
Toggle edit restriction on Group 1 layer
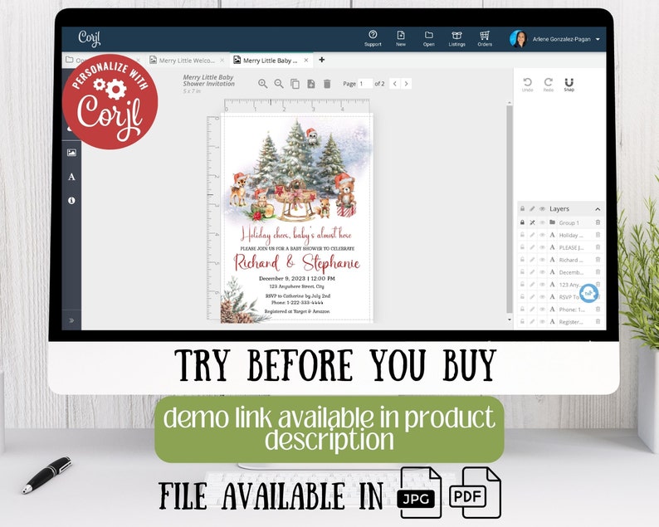click(532, 222)
